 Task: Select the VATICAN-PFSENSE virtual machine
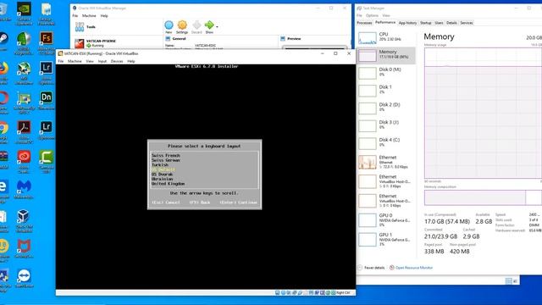point(117,43)
